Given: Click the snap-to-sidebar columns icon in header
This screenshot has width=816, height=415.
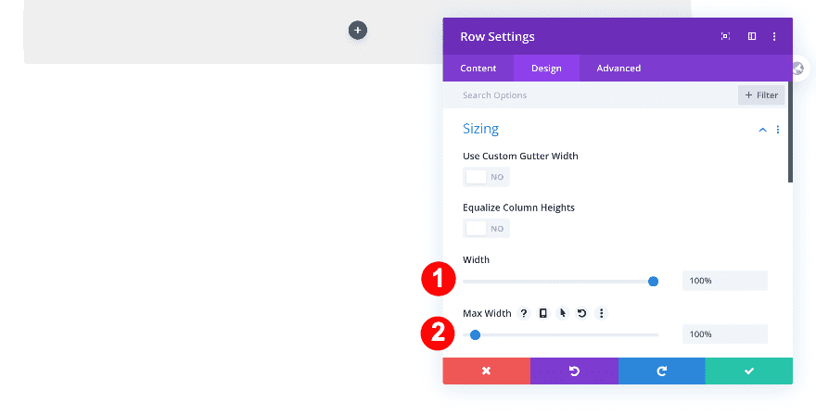Looking at the screenshot, I should click(x=752, y=37).
